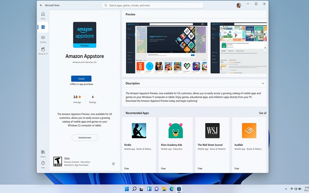Screen dimensions: 309x193
Task: Open Movies & TV section
Action: tap(43, 51)
